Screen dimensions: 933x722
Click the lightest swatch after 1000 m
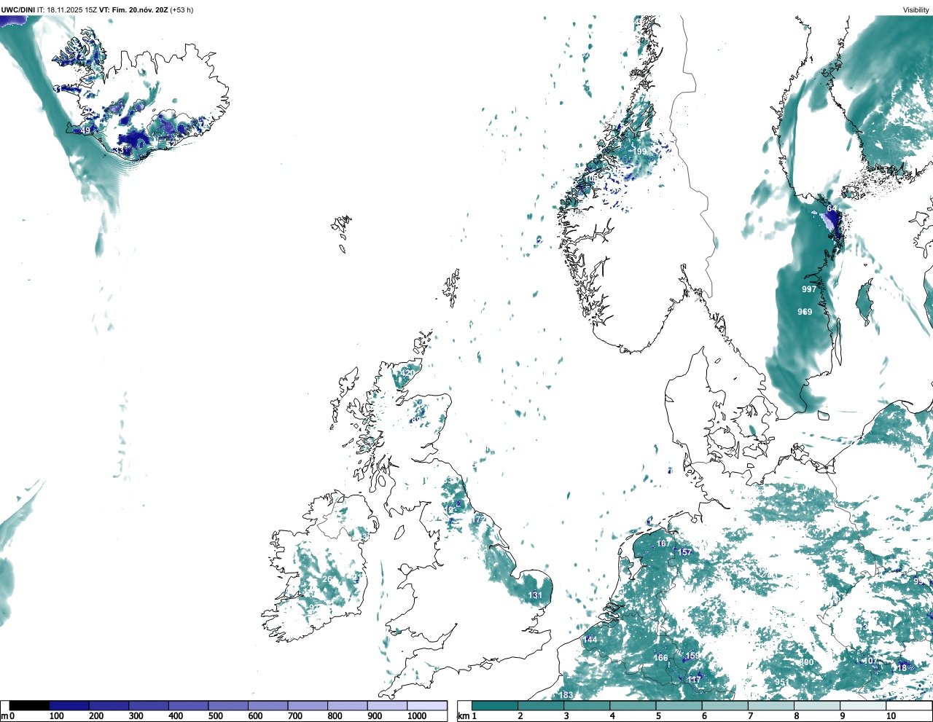427,705
